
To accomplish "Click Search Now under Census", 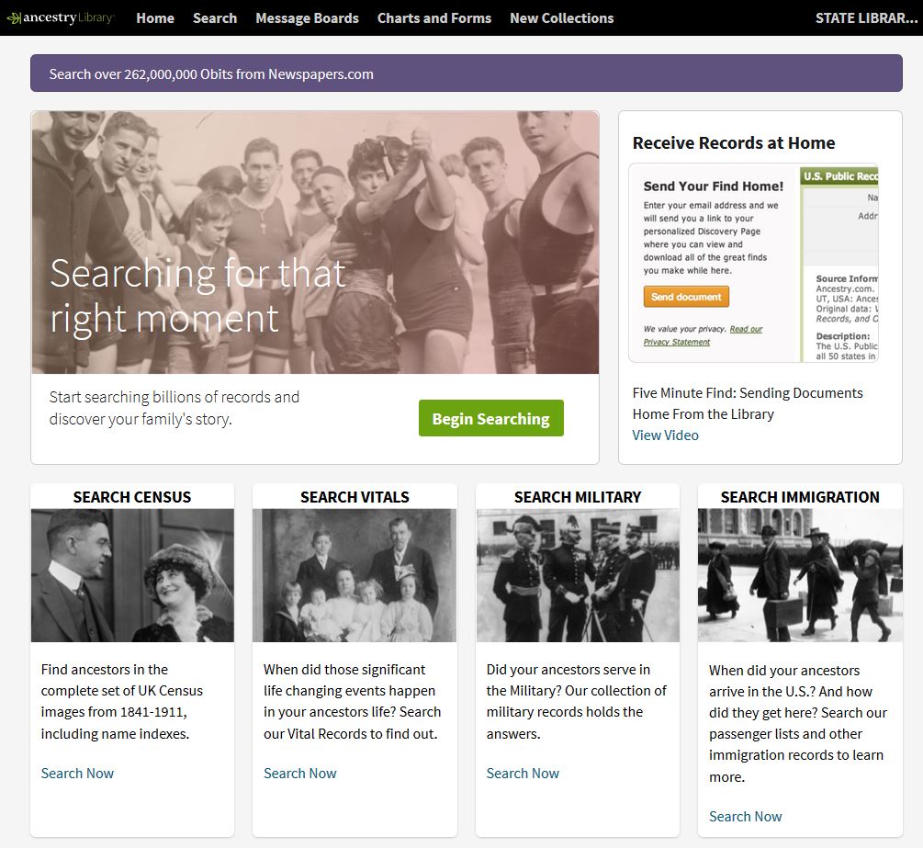I will [x=77, y=774].
